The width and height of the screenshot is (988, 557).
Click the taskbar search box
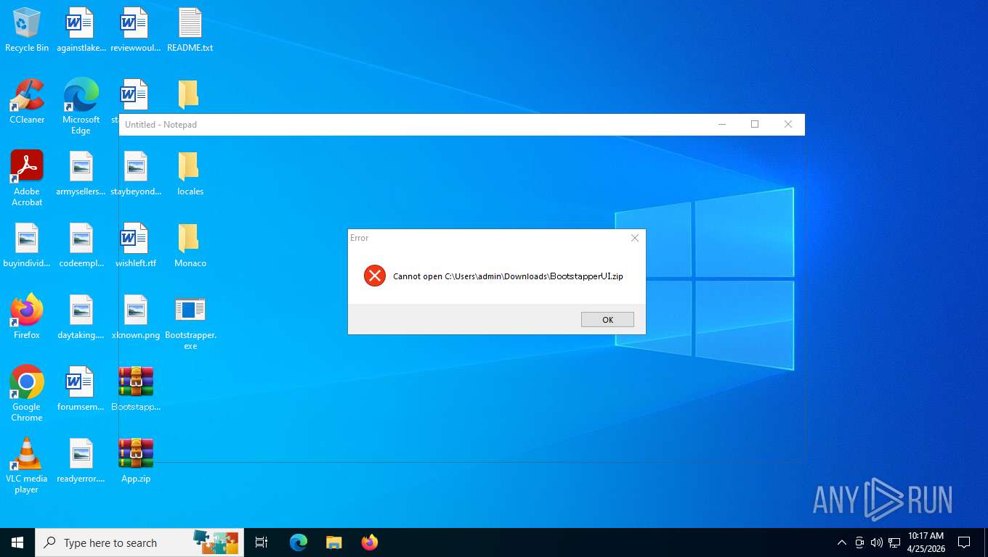tap(139, 542)
